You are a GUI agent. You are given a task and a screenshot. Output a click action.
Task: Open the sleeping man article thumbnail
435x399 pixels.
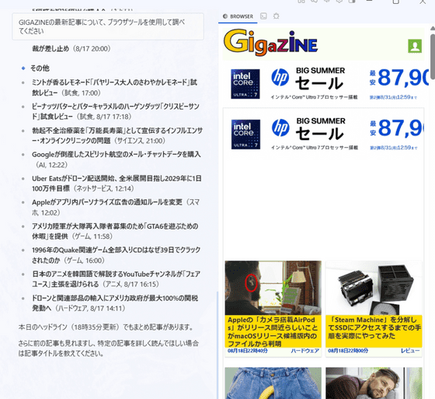click(x=374, y=383)
